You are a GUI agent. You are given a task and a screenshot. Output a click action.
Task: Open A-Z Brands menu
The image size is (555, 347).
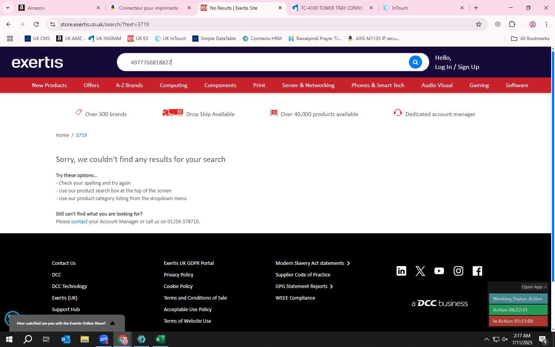[129, 85]
